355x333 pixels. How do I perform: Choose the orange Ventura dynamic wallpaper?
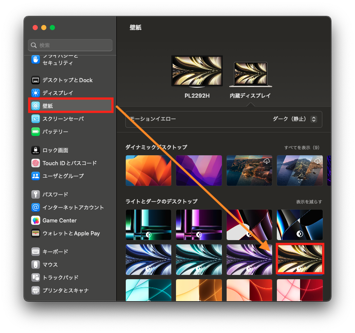pos(149,170)
